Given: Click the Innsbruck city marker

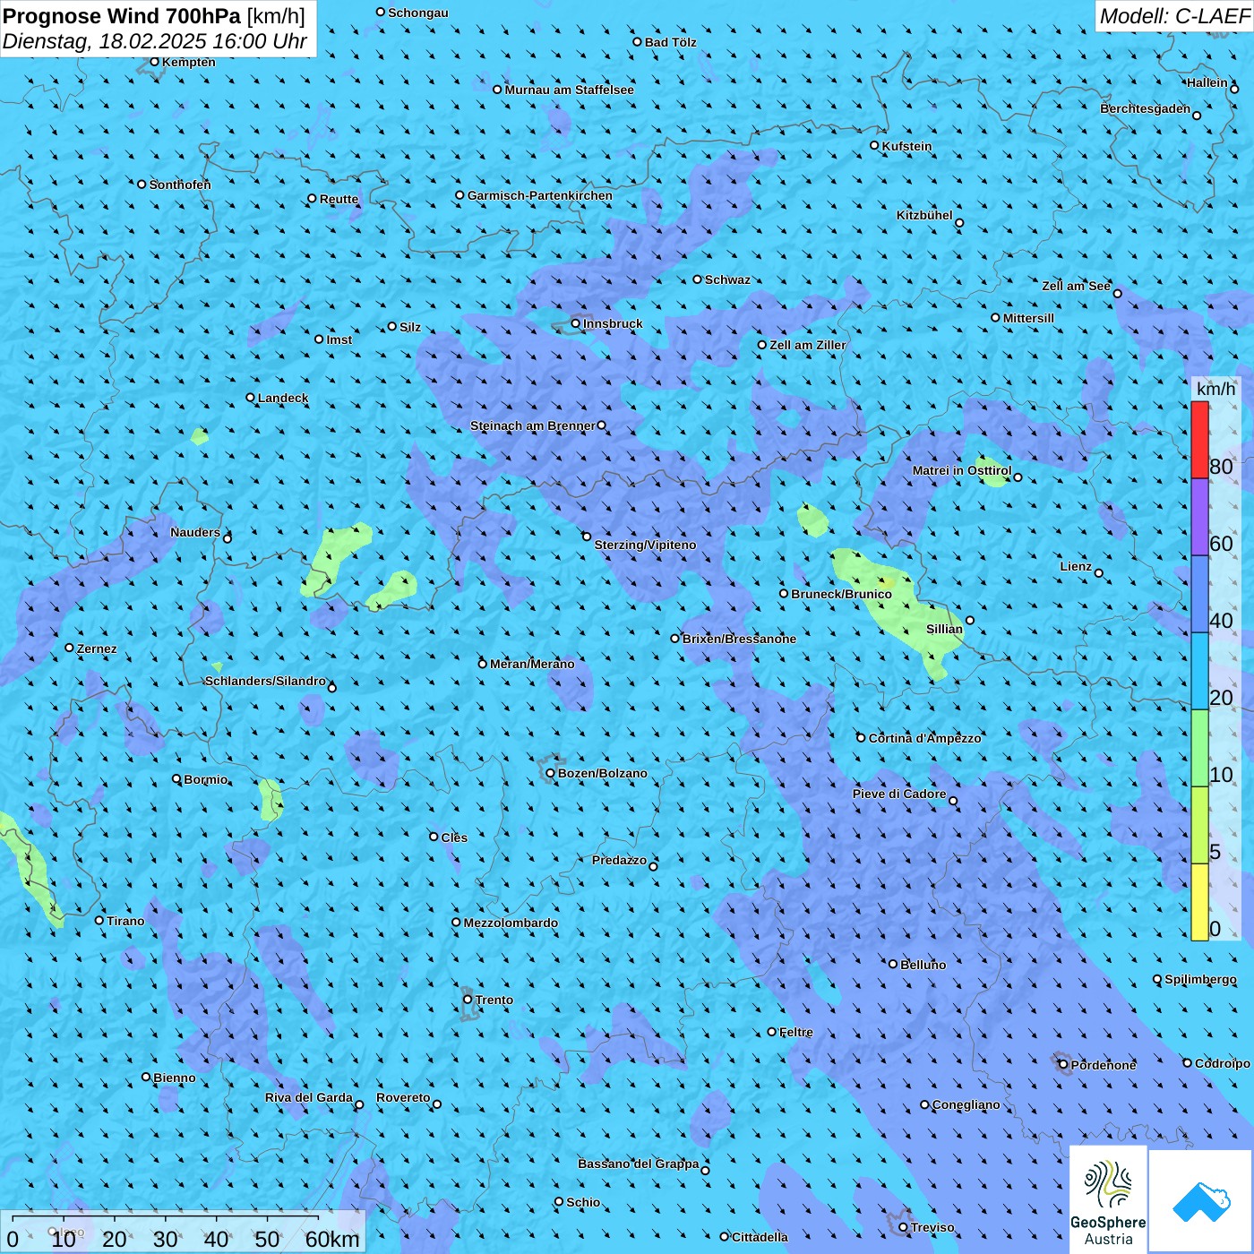Looking at the screenshot, I should 576,323.
